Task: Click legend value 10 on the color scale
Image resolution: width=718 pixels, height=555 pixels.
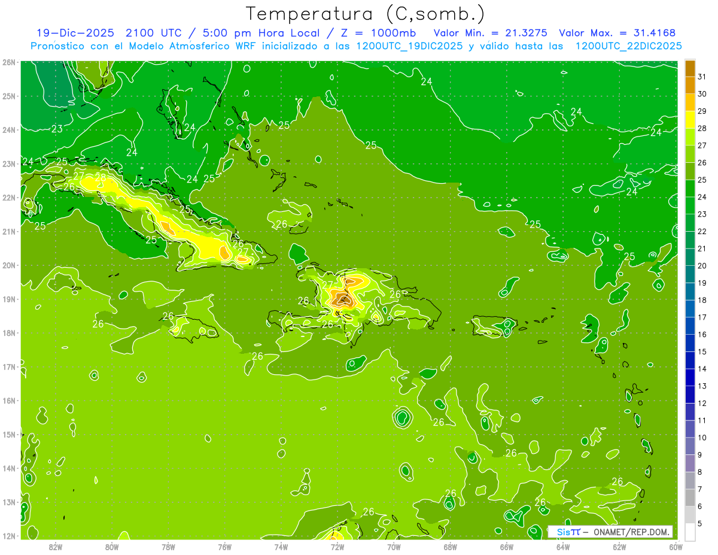Action: [702, 437]
